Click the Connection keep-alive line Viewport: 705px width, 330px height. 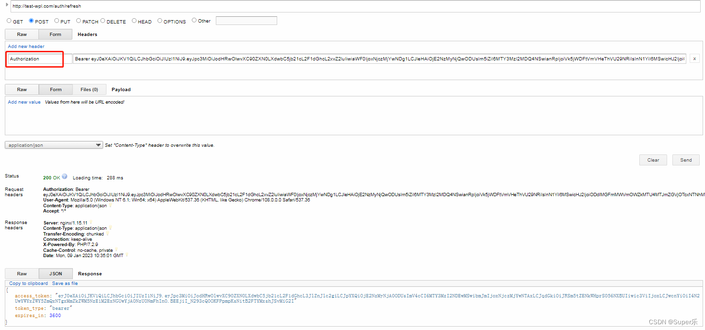point(68,239)
